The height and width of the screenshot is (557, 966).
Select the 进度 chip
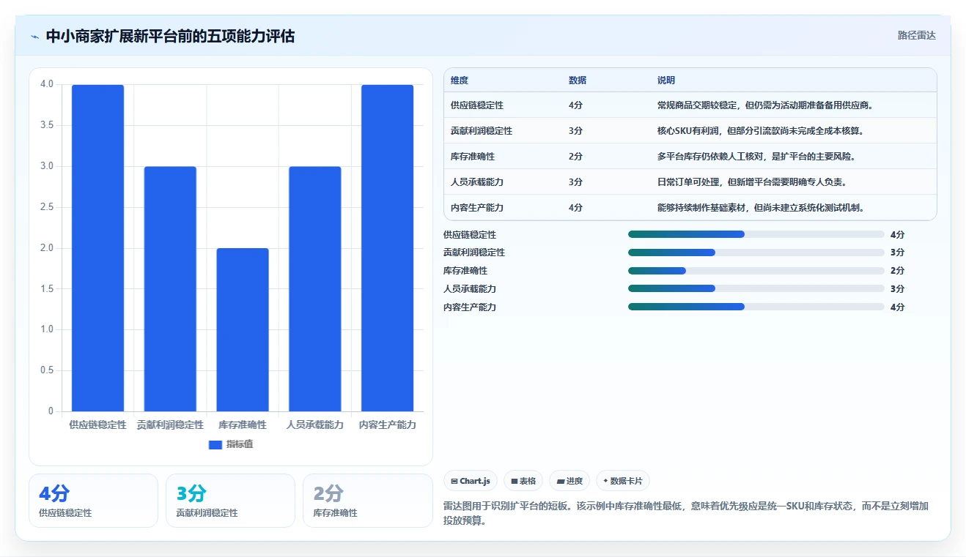coord(569,481)
